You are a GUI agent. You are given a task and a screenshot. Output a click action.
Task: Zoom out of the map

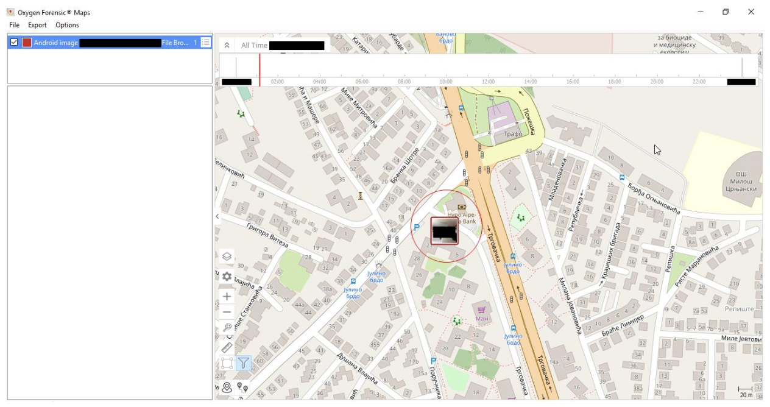click(x=227, y=312)
